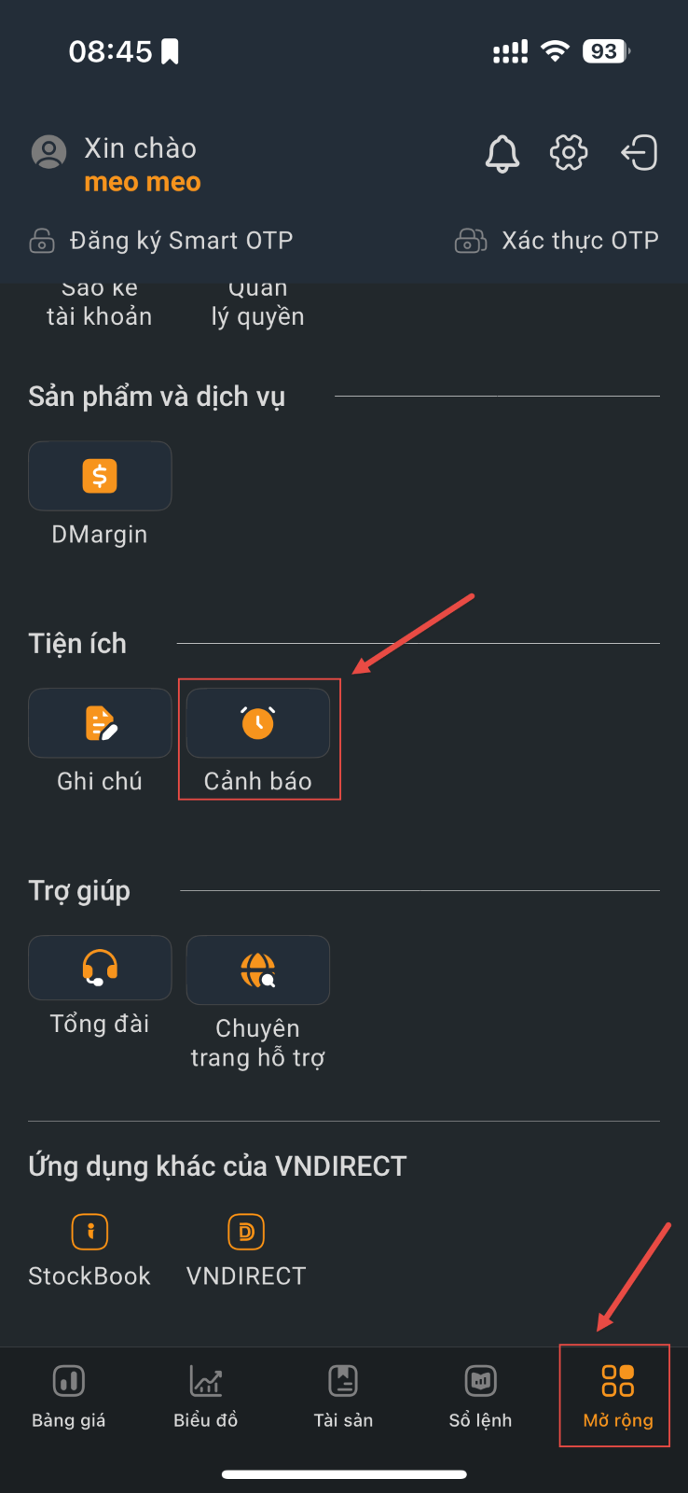688x1493 pixels.
Task: Switch to Bảng giá tab
Action: (x=69, y=1397)
